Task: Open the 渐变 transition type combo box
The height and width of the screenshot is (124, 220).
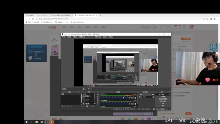Action: (x=145, y=95)
